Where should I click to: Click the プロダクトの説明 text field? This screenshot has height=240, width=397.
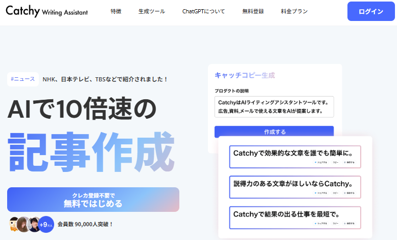pos(274,107)
